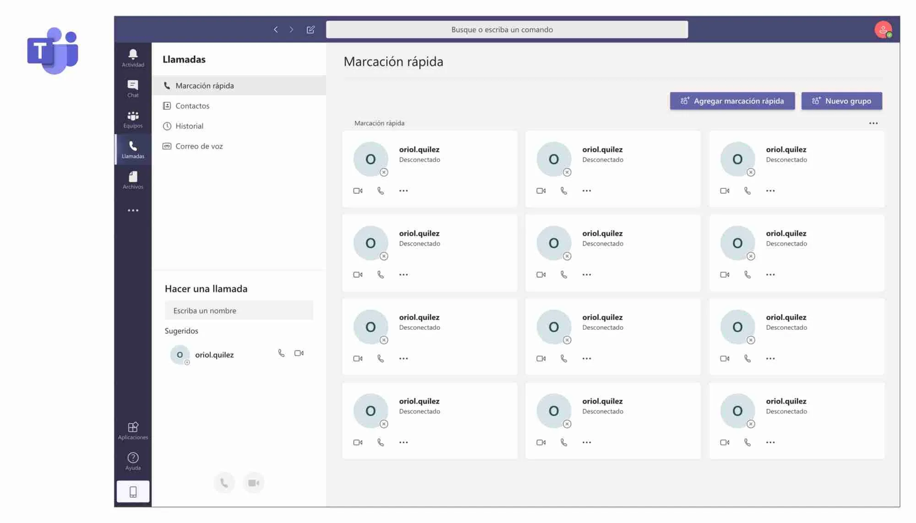The image size is (916, 523).
Task: Open the Aplicaciones store icon
Action: tap(133, 431)
